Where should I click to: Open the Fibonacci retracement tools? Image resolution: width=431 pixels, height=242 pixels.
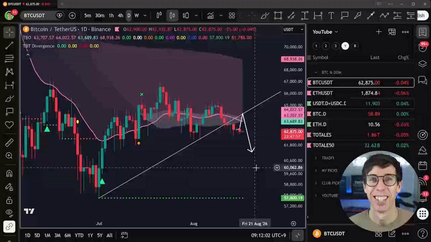click(9, 59)
